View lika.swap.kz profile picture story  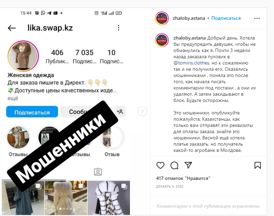coord(23,56)
